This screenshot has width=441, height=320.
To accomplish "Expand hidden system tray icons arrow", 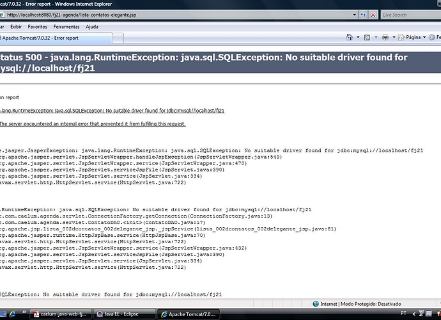I will click(414, 314).
